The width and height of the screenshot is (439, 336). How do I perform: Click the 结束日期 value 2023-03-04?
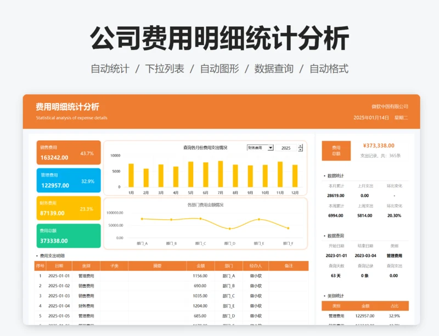[365, 256]
